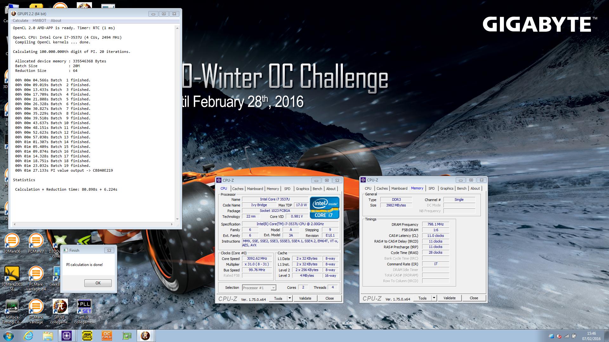
Task: Expand Tools dropdown arrow in right CPU-Z
Action: coord(434,298)
